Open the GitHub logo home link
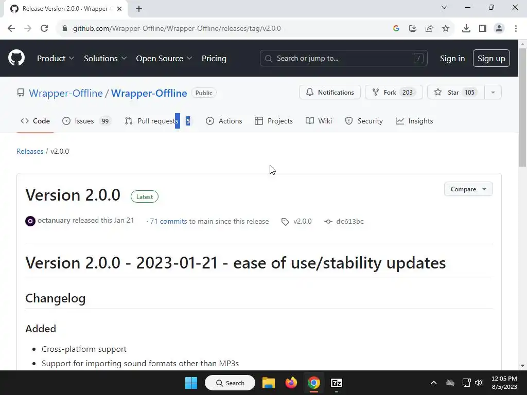The height and width of the screenshot is (395, 527). [x=16, y=58]
